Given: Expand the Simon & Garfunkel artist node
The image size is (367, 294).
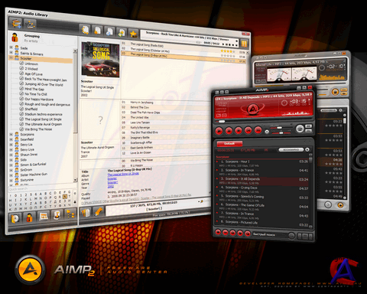Looking at the screenshot, I should [x=11, y=165].
